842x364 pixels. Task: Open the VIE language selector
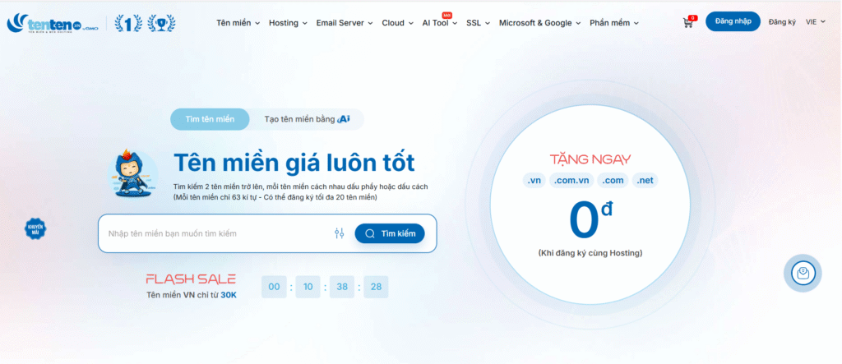816,22
